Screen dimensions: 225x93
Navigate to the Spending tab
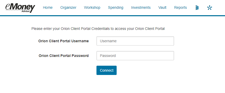click(116, 7)
